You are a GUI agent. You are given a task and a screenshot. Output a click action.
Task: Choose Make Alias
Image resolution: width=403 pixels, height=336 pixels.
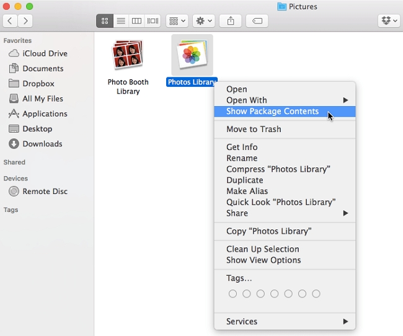point(285,192)
